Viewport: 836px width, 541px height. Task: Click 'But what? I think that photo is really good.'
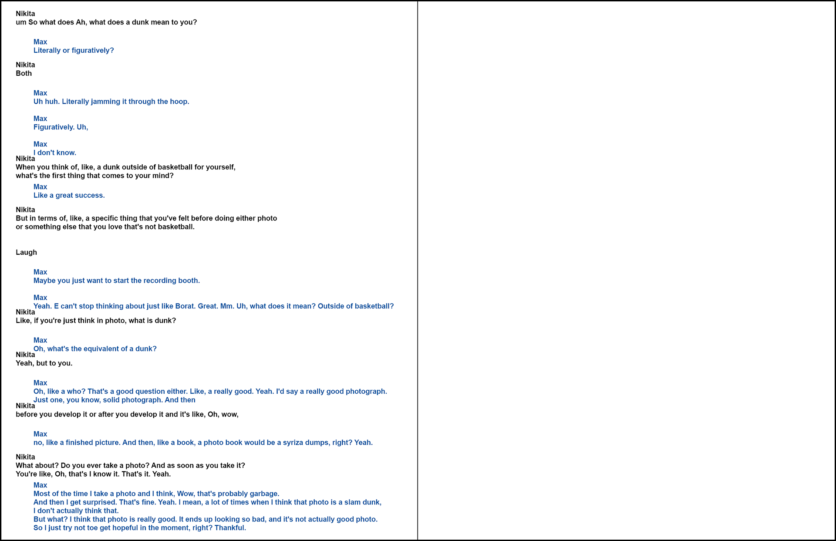coord(206,519)
